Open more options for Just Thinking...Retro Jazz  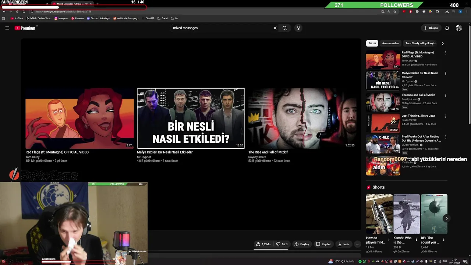[x=446, y=116]
